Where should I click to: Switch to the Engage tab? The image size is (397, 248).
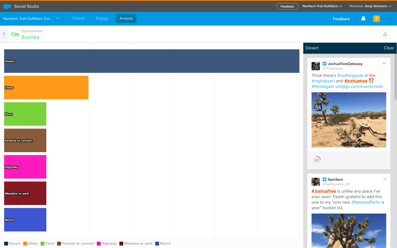102,18
